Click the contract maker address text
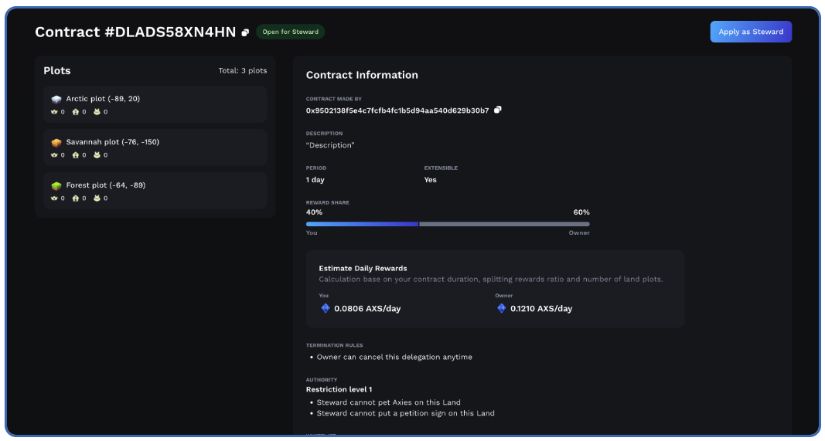825x441 pixels. (x=397, y=110)
